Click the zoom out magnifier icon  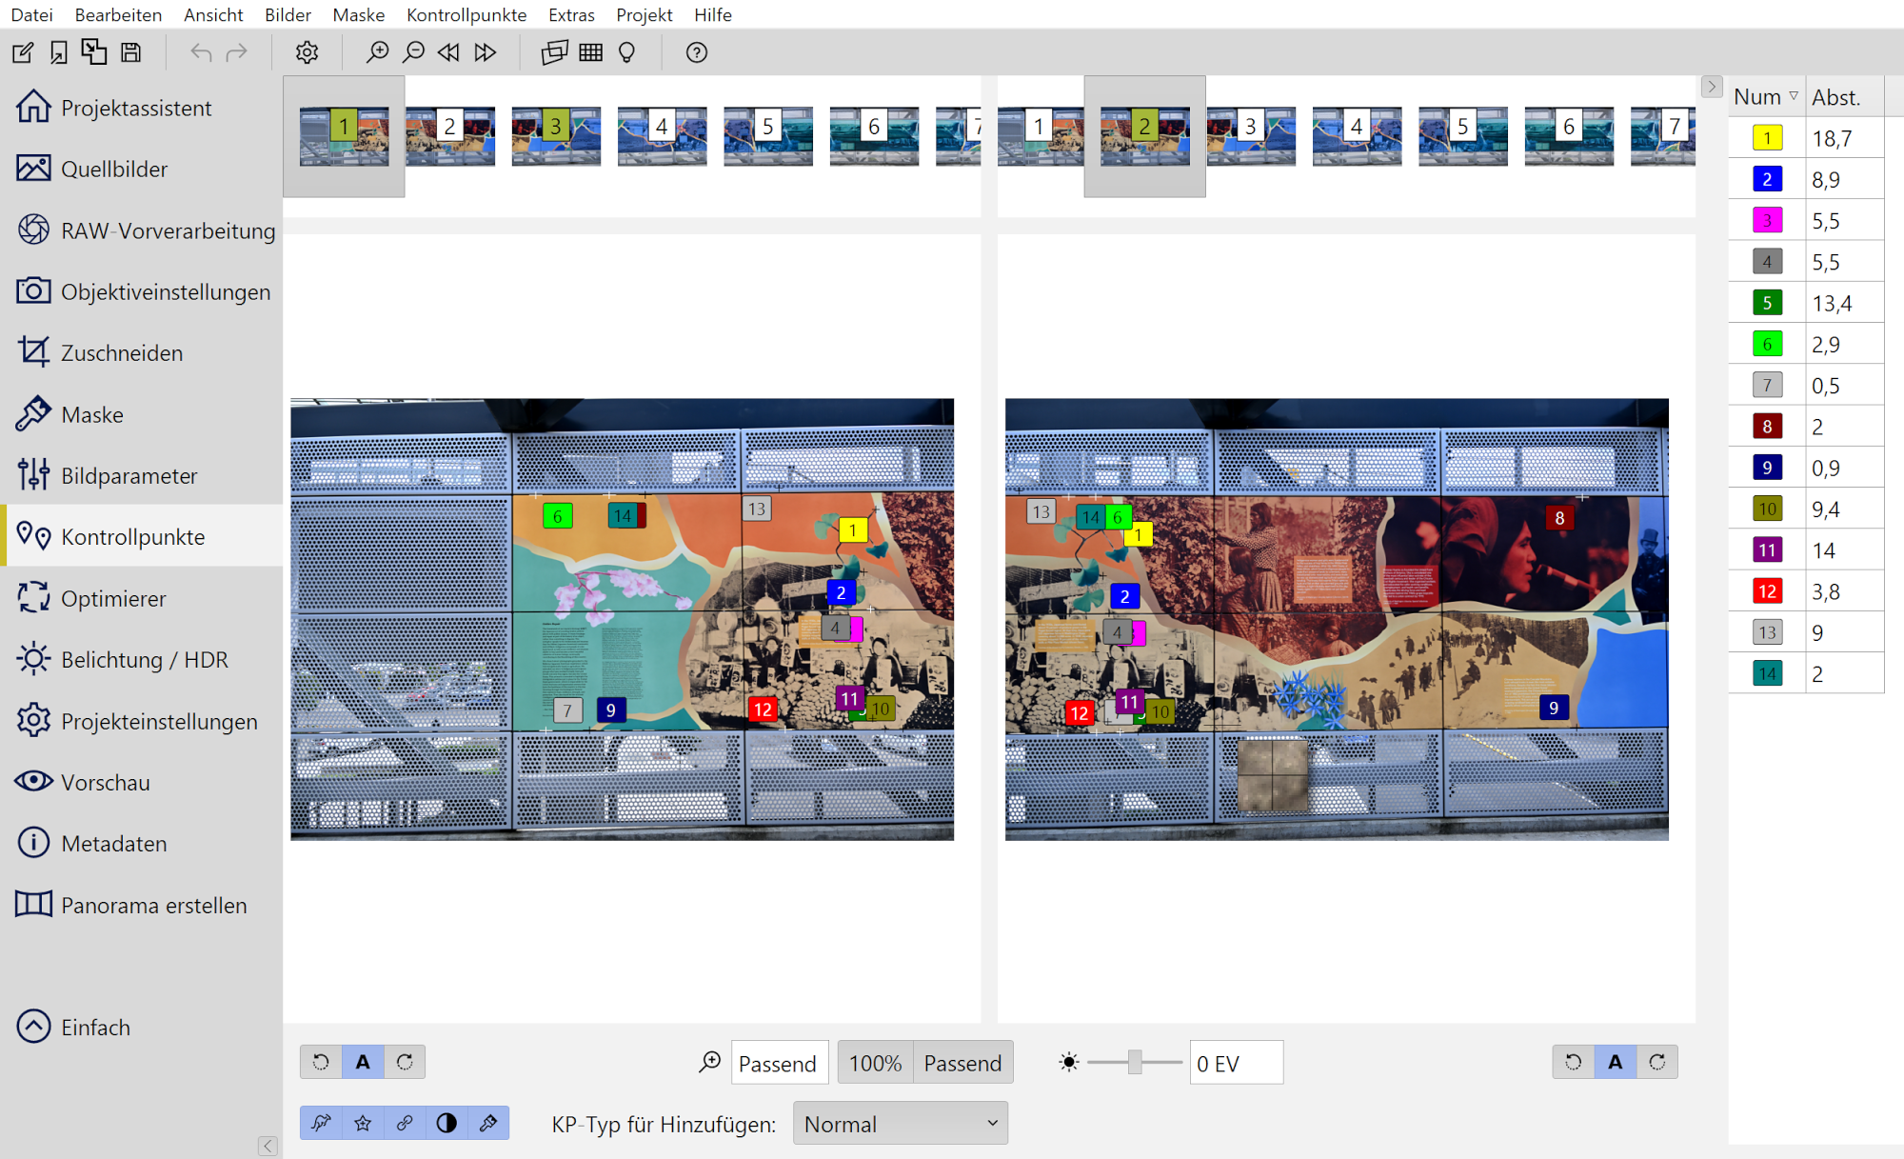coord(413,52)
